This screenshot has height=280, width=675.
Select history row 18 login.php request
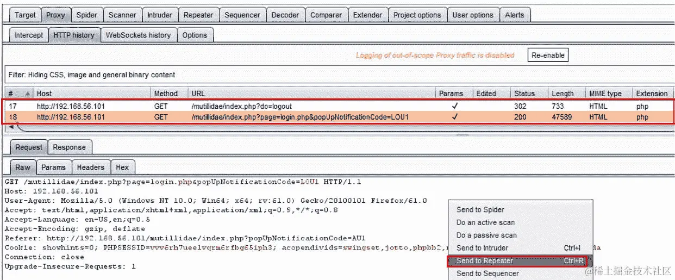coord(338,117)
